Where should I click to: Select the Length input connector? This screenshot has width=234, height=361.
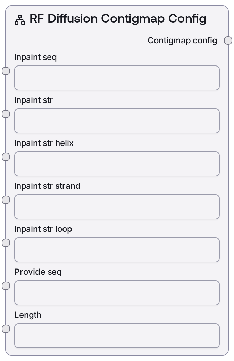(6, 329)
